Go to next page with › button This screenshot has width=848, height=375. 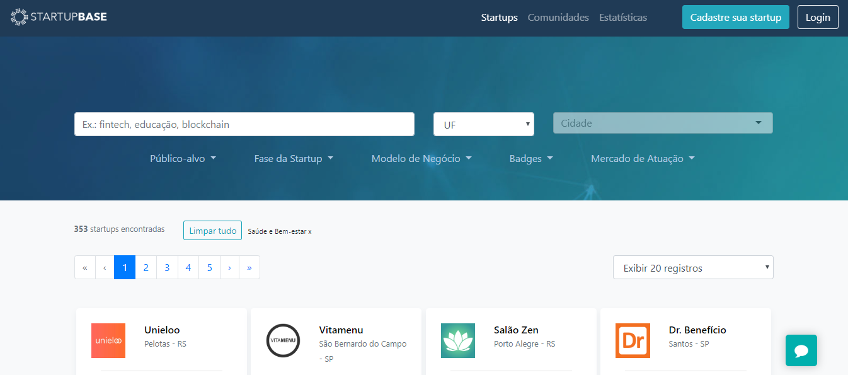(x=229, y=267)
